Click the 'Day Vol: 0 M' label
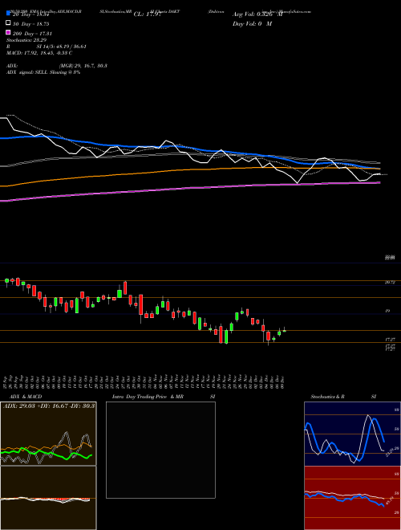This screenshot has height=530, width=401. point(252,23)
